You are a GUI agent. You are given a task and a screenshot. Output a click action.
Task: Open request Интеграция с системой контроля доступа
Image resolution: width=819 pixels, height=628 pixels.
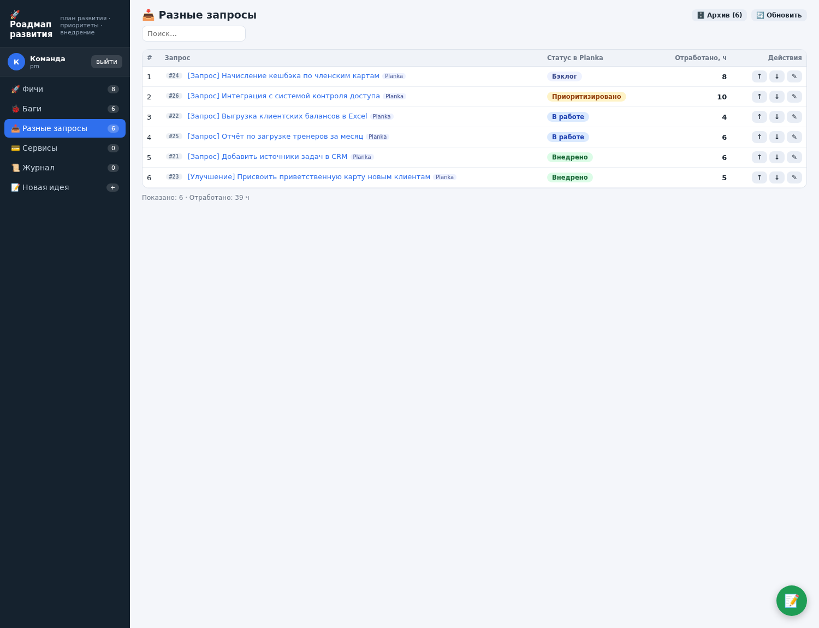tap(283, 96)
